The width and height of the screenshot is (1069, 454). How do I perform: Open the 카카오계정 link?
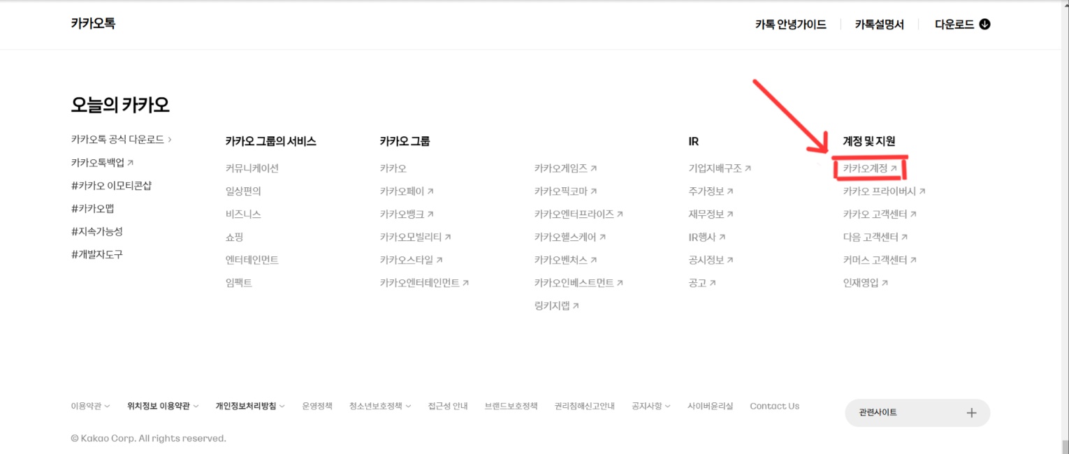pyautogui.click(x=870, y=168)
